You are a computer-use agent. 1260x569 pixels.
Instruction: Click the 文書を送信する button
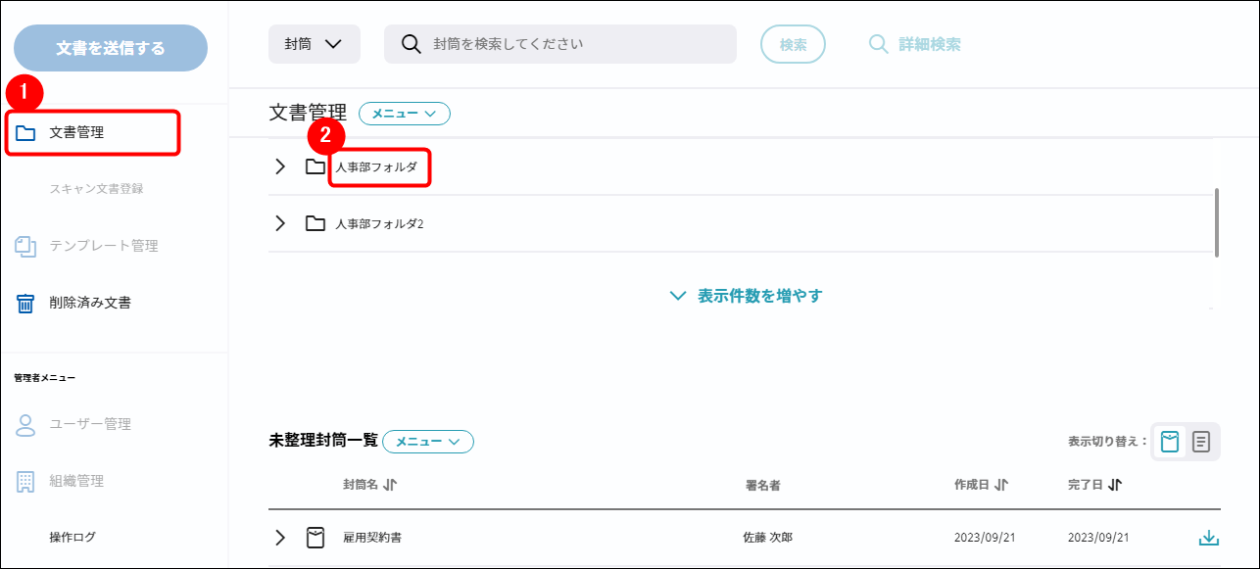point(111,48)
